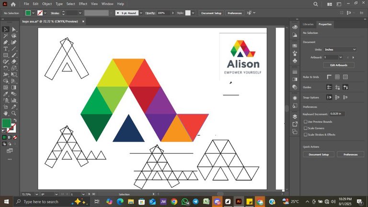Select the Lasso tool

(14, 36)
